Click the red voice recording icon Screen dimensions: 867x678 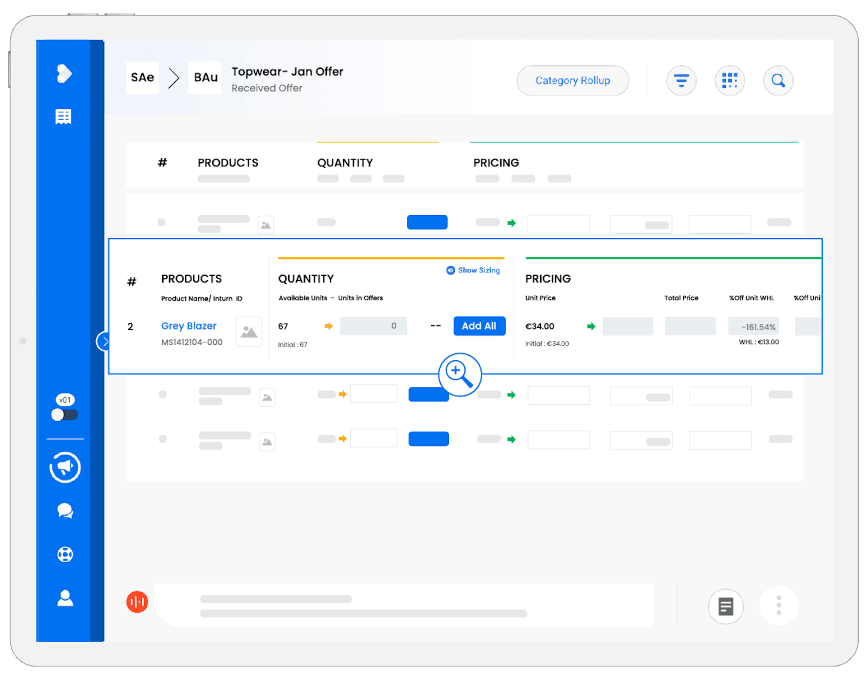[137, 602]
